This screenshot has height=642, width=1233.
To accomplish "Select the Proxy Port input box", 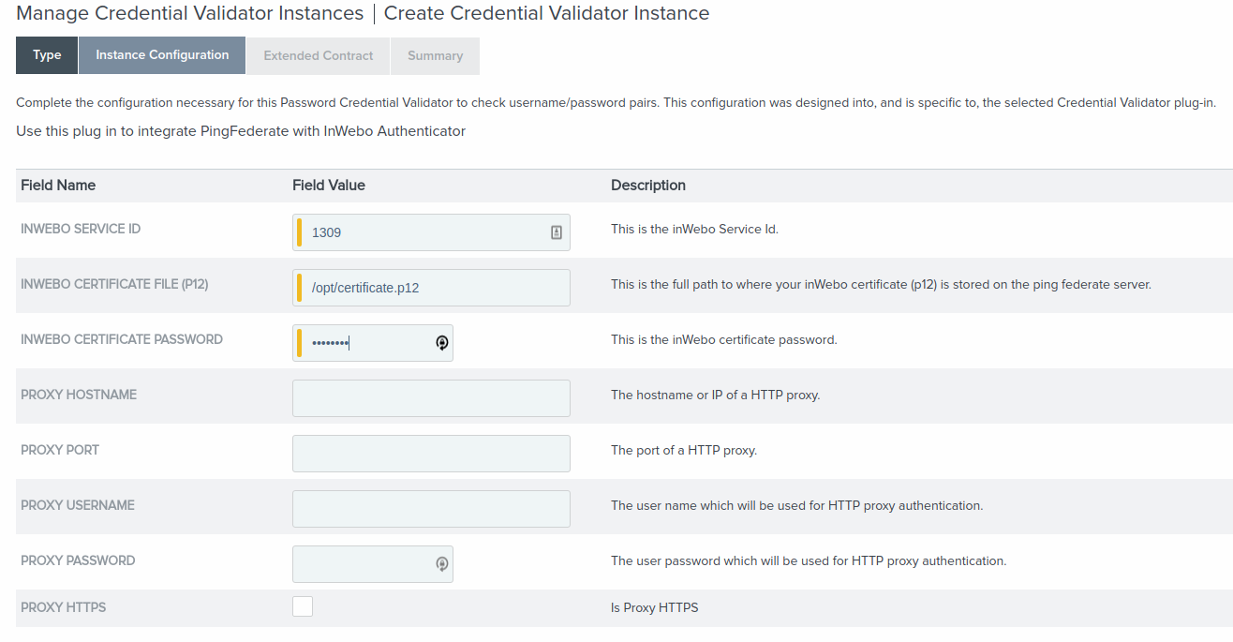I will [x=431, y=454].
